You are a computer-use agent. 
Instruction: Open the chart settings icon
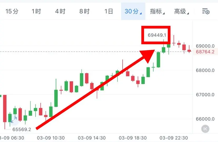pos(206,11)
